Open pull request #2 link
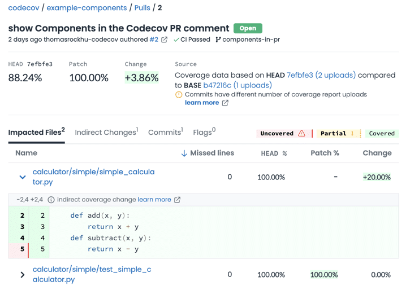410x299 pixels. (x=154, y=39)
